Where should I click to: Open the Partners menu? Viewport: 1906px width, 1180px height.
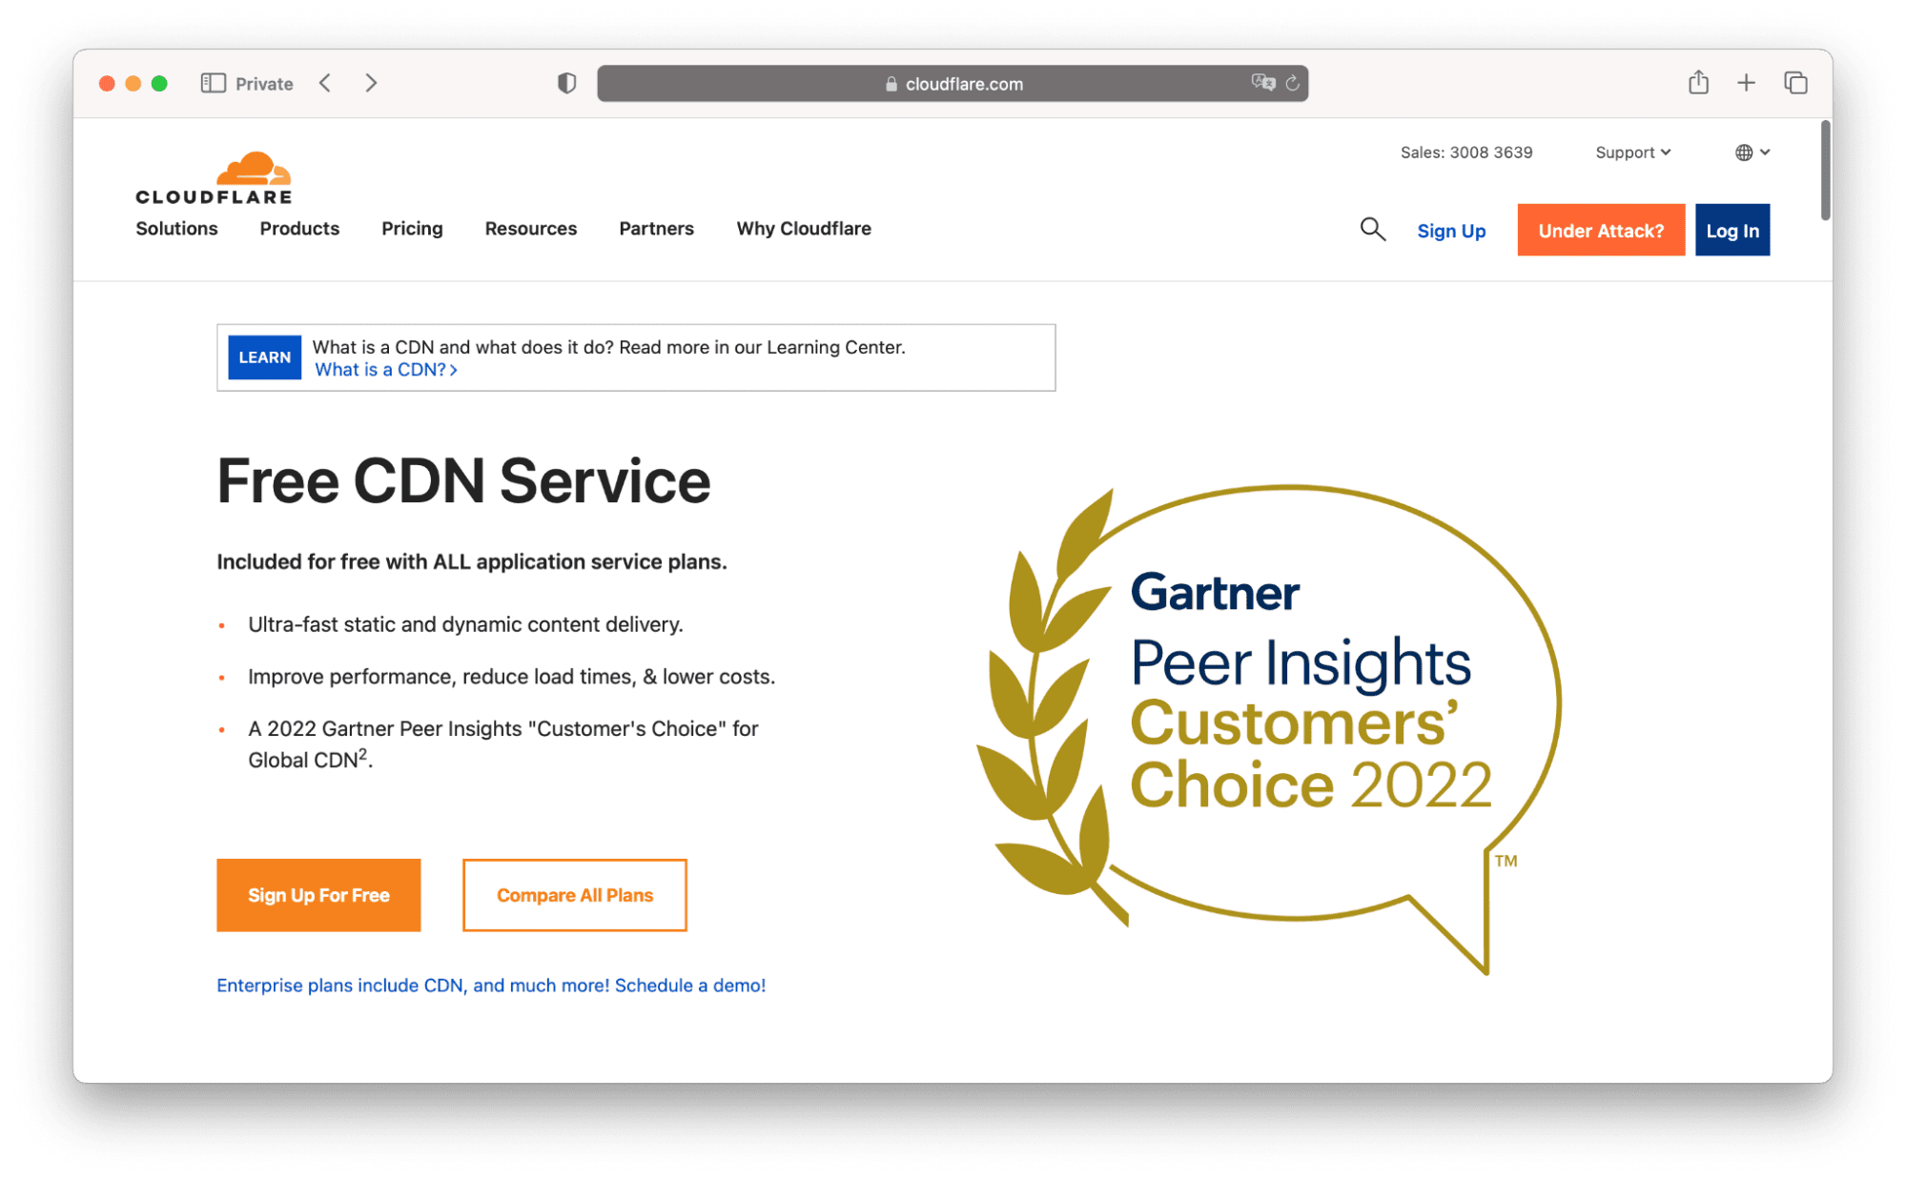(656, 229)
